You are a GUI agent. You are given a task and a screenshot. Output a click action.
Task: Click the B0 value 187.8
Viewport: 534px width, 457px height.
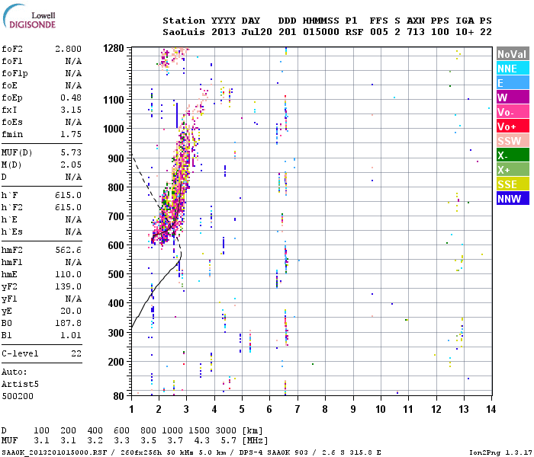[68, 324]
